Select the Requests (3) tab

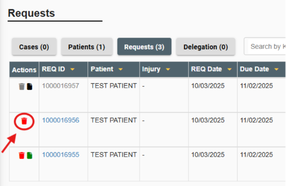coord(144,47)
